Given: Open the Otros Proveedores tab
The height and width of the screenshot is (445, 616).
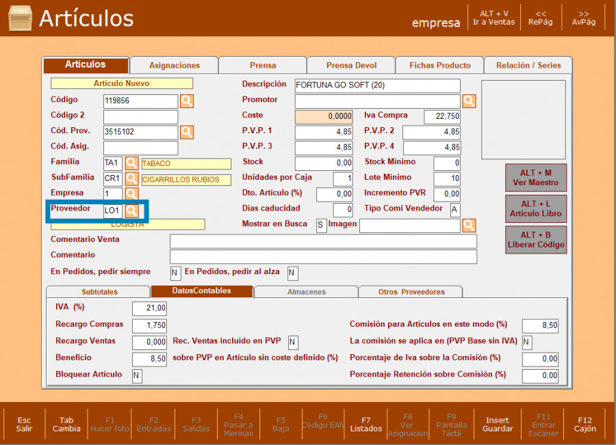Looking at the screenshot, I should pyautogui.click(x=411, y=292).
